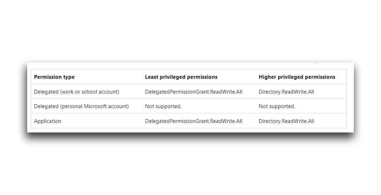This screenshot has width=381, height=195.
Task: Select Delegated (work or school account) cell
Action: click(77, 92)
